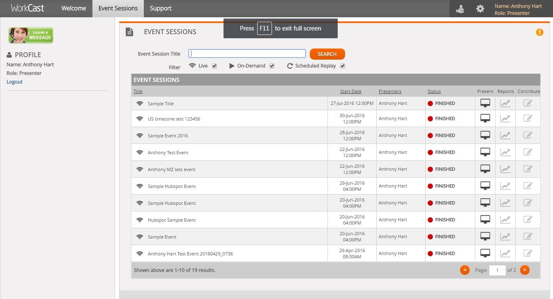Click the '27-Jul-2016 12:00PM' start date

click(352, 103)
